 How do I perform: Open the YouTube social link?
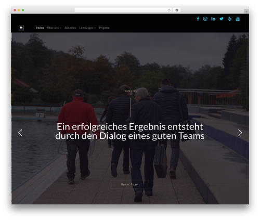pyautogui.click(x=238, y=19)
